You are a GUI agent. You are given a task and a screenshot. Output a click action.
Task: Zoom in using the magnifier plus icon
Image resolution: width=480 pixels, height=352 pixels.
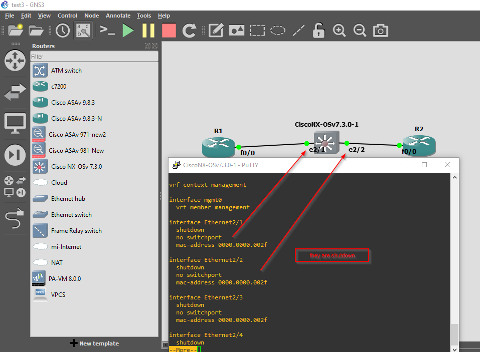[x=339, y=31]
